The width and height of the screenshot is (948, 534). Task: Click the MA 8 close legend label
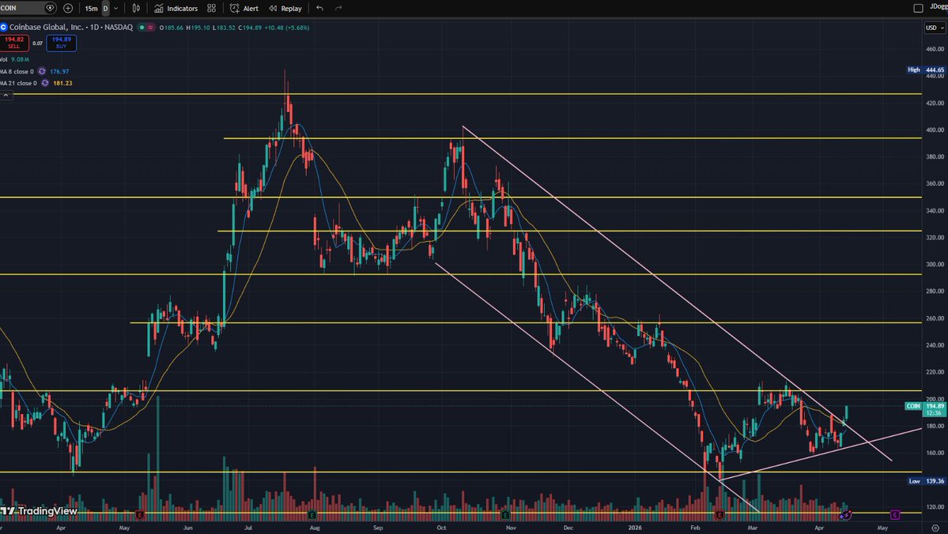[17, 71]
